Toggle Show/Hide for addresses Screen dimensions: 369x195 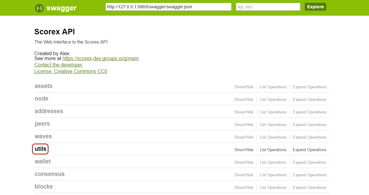pyautogui.click(x=244, y=112)
